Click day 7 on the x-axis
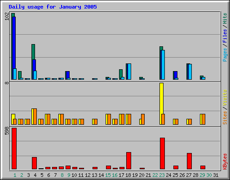Image resolution: width=230 pixels, height=180 pixels. tap(55, 175)
